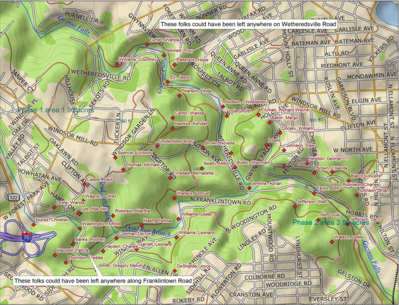Click the 'Blatch, Vincent' name label
399x305 pixels.
click(x=365, y=176)
